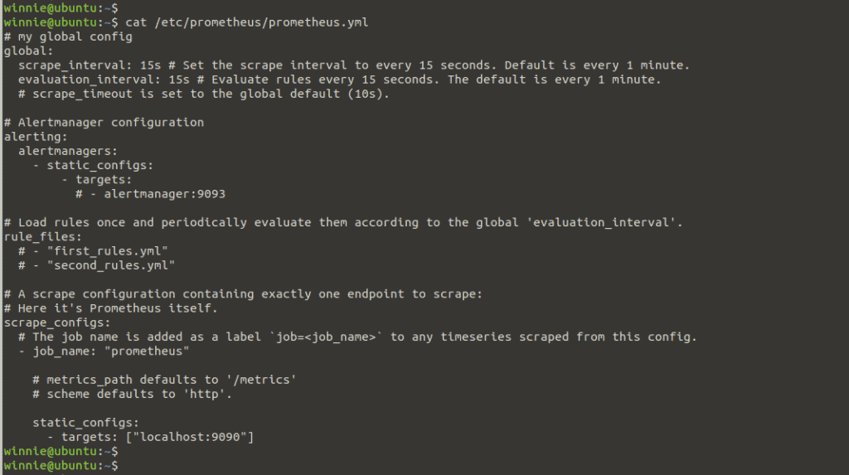Select the '# my global config' comment

tap(68, 36)
